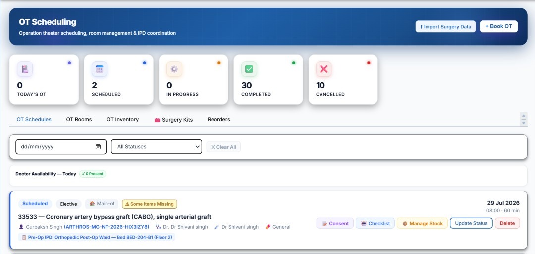Click the Completed green checkmark icon
The height and width of the screenshot is (254, 535).
point(249,69)
